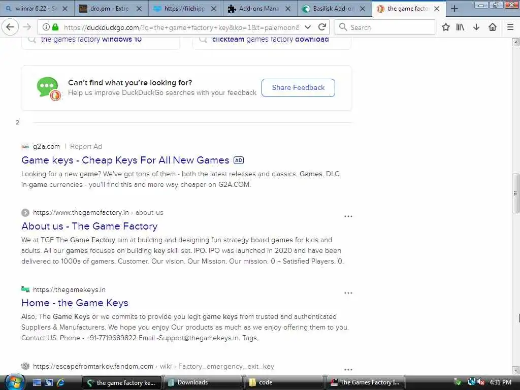Click the thegamefactory.in about-us URL

click(x=98, y=213)
